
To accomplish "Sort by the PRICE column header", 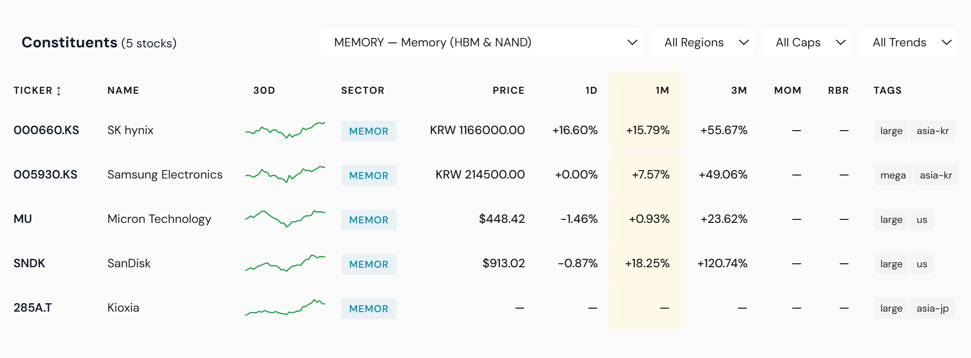I will 508,90.
